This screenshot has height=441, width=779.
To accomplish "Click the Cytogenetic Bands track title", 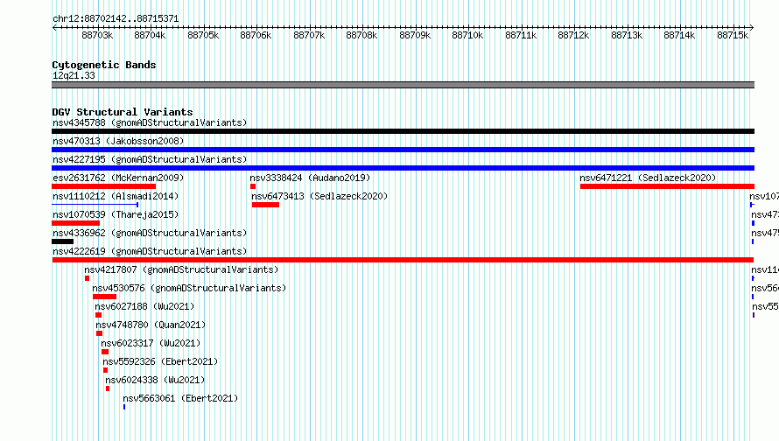I will pyautogui.click(x=104, y=65).
